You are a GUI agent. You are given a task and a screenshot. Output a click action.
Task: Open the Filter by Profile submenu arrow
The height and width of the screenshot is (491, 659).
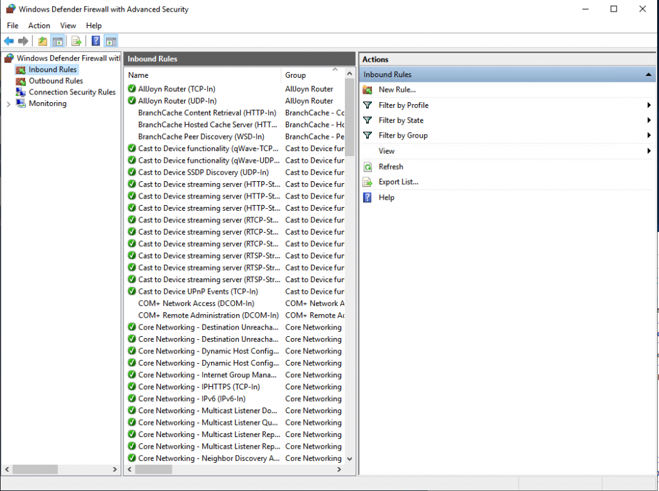click(649, 105)
